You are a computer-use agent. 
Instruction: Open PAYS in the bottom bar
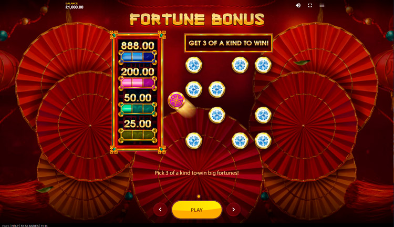point(6,226)
